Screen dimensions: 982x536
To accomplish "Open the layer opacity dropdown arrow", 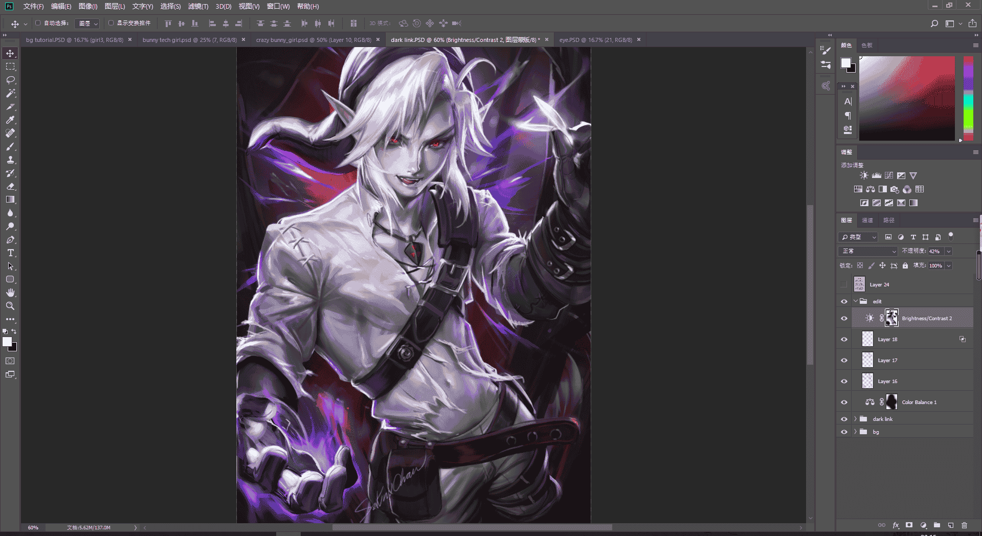I will tap(949, 251).
